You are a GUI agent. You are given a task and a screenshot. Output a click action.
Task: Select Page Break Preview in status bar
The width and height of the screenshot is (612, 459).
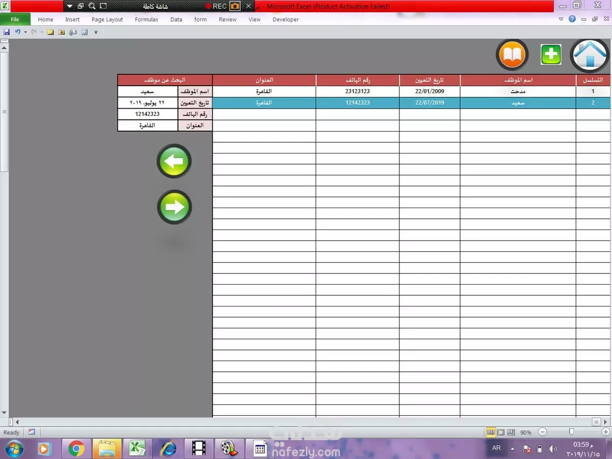tap(511, 432)
